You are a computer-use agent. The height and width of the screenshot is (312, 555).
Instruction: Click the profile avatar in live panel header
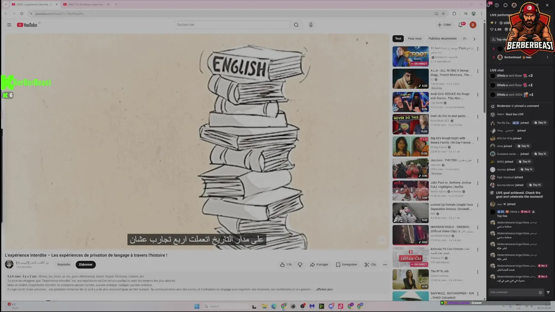[514, 5]
